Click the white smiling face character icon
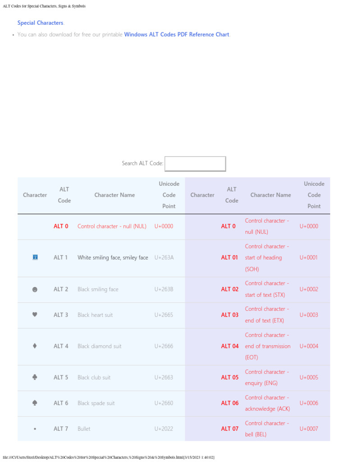 (35, 258)
